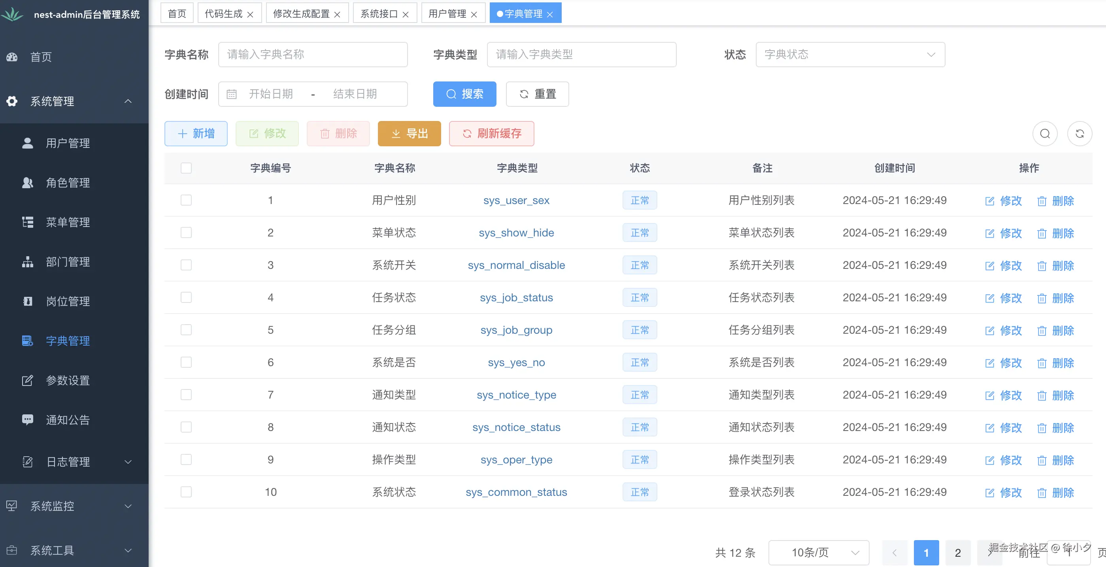1106x567 pixels.
Task: Click the round refresh icon above the table
Action: [1080, 134]
